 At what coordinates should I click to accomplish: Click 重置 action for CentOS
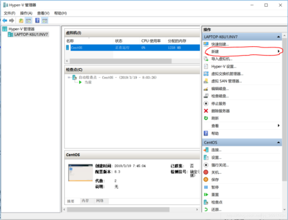pos(215,195)
